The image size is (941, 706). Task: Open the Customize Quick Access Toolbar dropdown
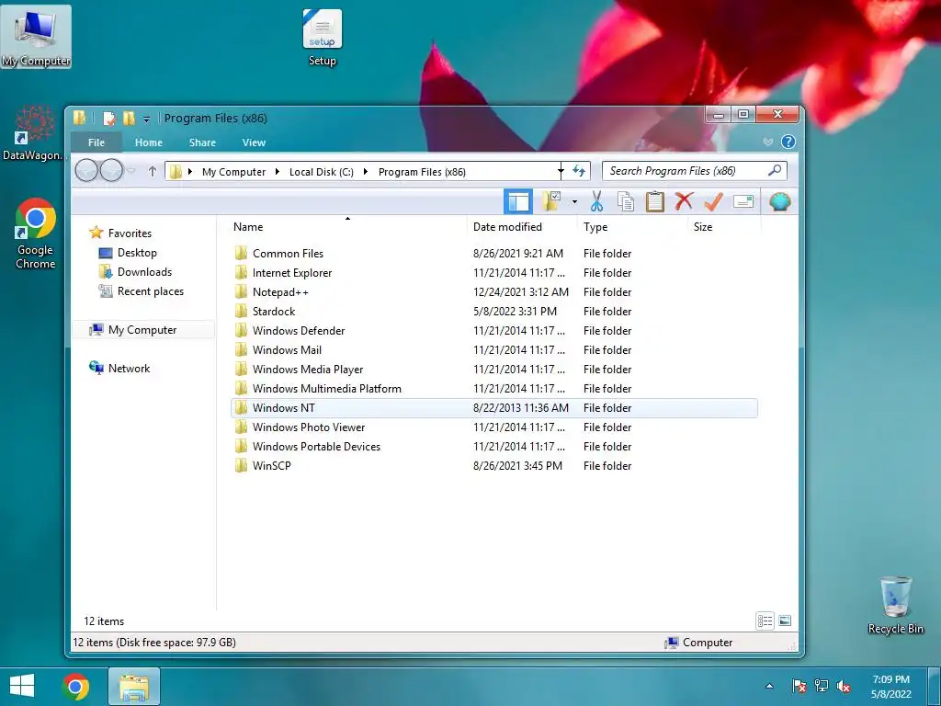146,119
